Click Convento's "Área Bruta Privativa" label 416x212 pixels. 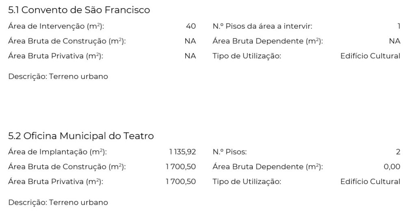pyautogui.click(x=56, y=56)
